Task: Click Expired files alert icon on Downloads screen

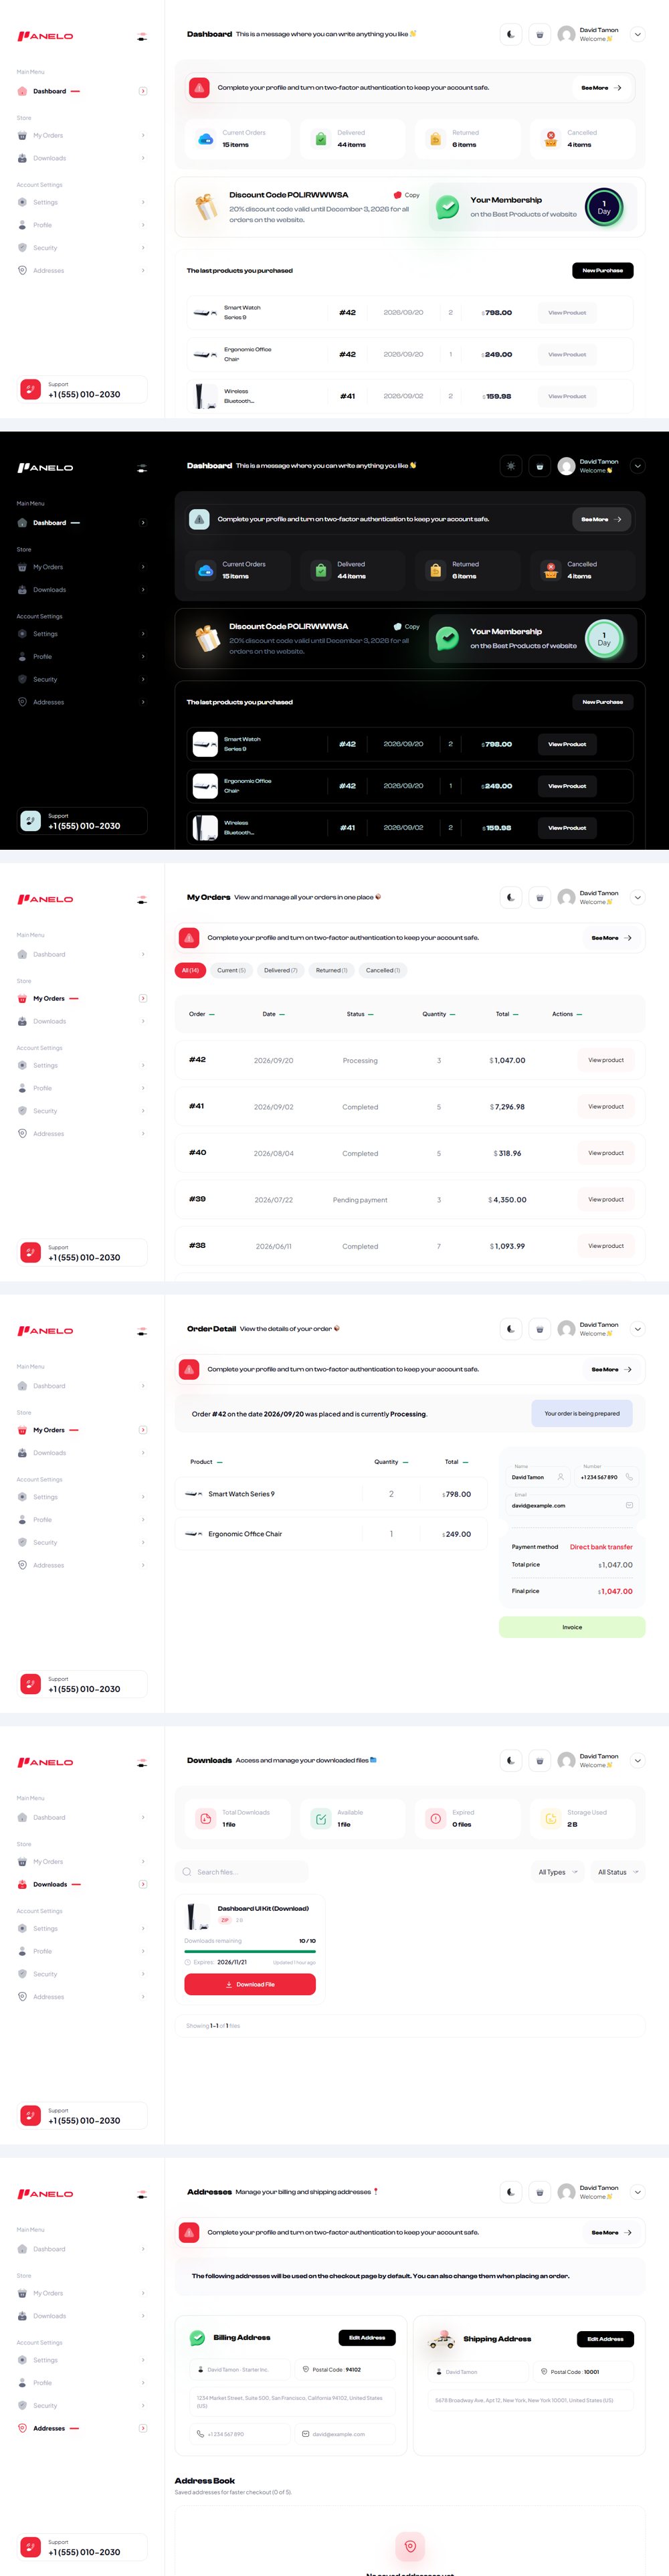Action: click(x=435, y=1818)
